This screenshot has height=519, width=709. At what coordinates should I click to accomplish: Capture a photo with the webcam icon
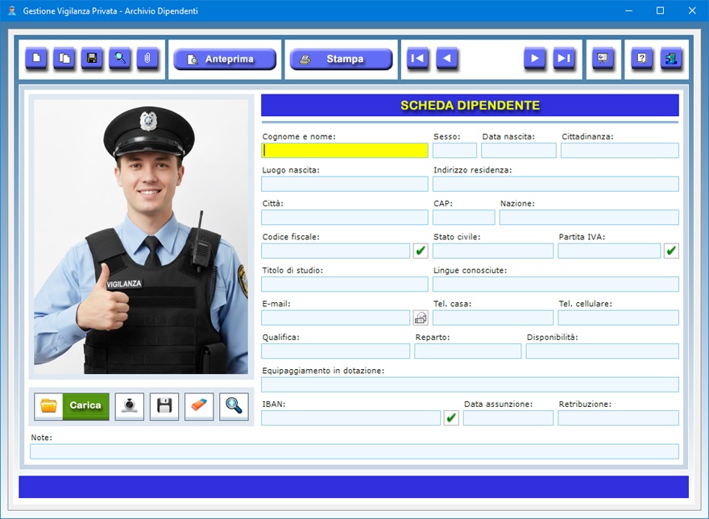point(129,406)
